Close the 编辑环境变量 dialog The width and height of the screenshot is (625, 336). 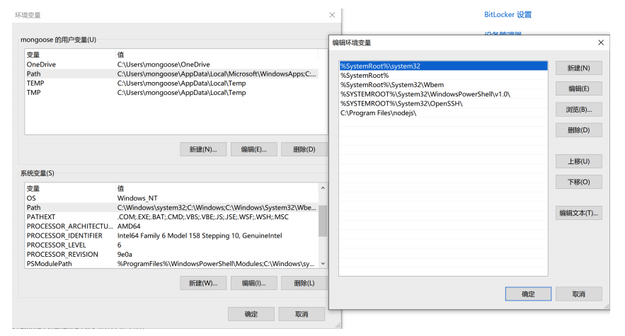pos(601,42)
